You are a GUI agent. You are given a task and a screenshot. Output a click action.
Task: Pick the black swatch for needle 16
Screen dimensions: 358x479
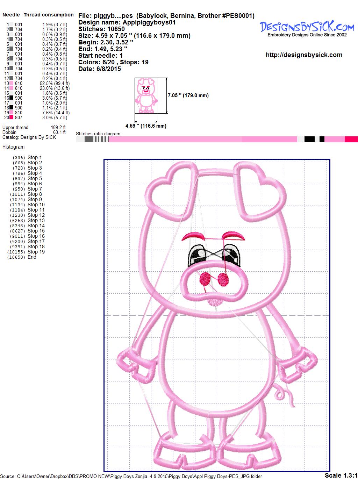(x=12, y=98)
